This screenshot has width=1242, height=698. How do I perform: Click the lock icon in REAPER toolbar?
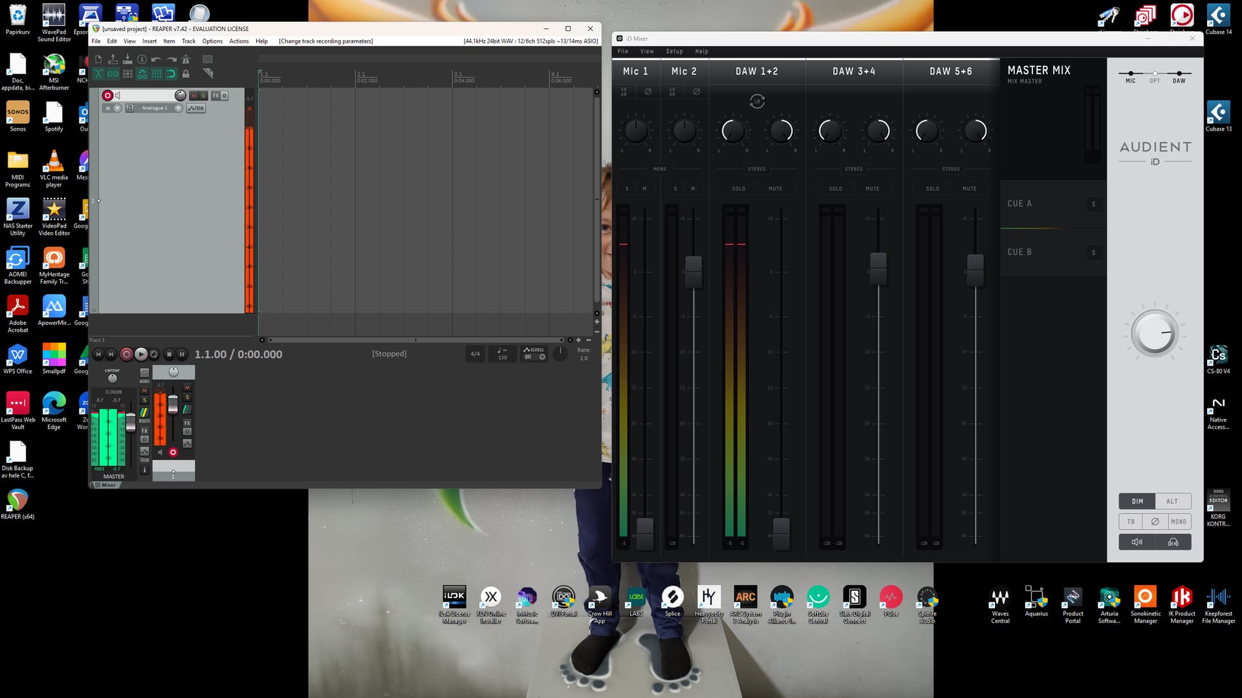click(x=186, y=74)
